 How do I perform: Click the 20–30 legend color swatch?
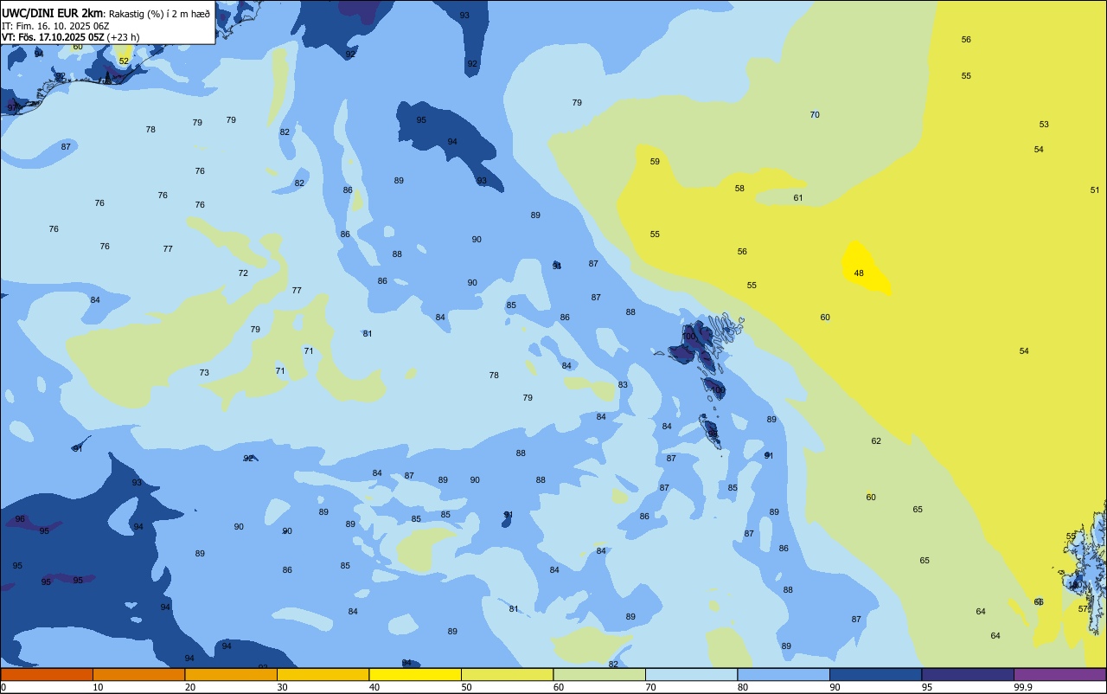coord(231,674)
